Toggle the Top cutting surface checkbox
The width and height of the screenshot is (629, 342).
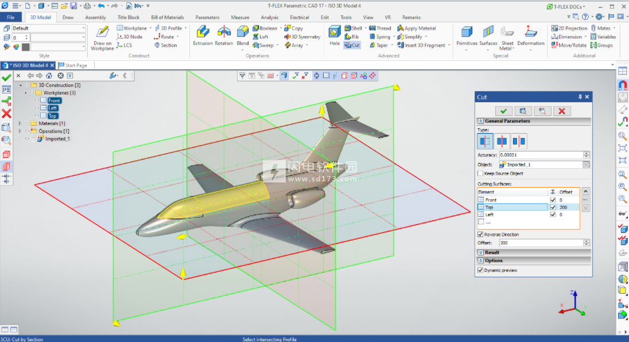[553, 207]
